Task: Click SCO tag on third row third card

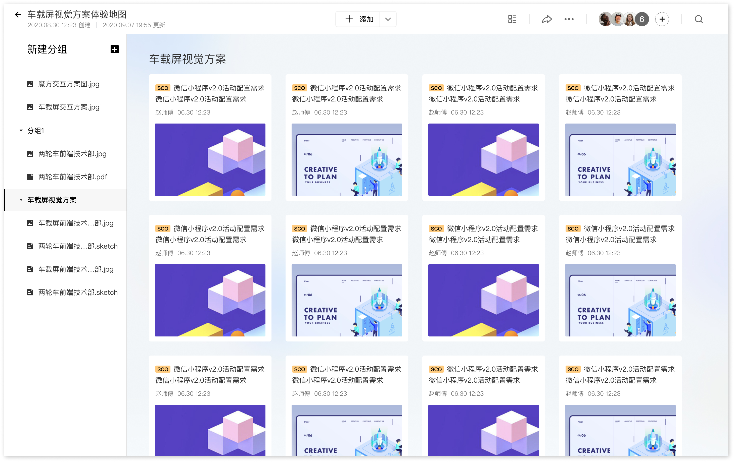Action: click(x=436, y=369)
